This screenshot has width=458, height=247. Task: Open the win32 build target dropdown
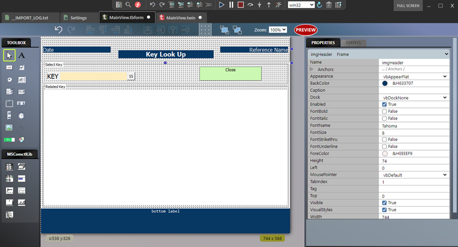click(x=301, y=5)
